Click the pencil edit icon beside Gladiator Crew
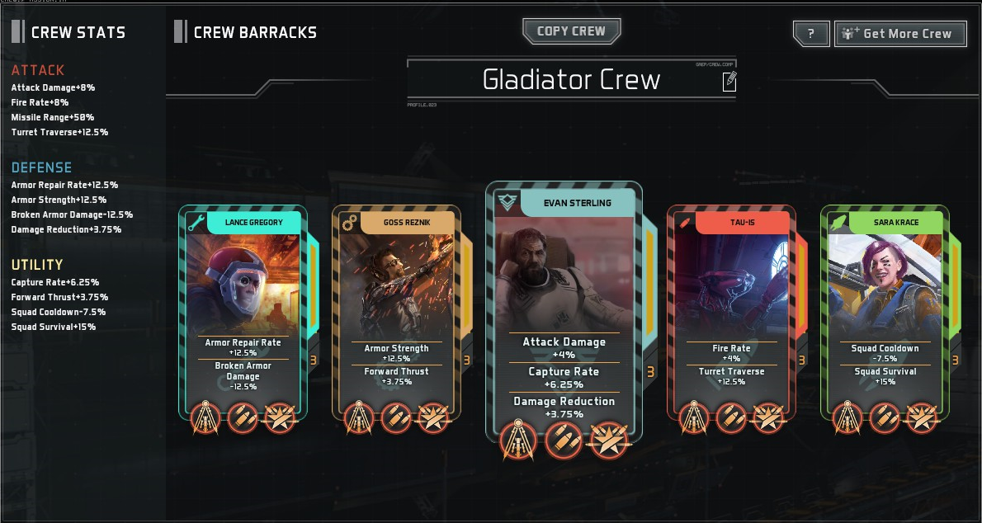 [x=729, y=82]
